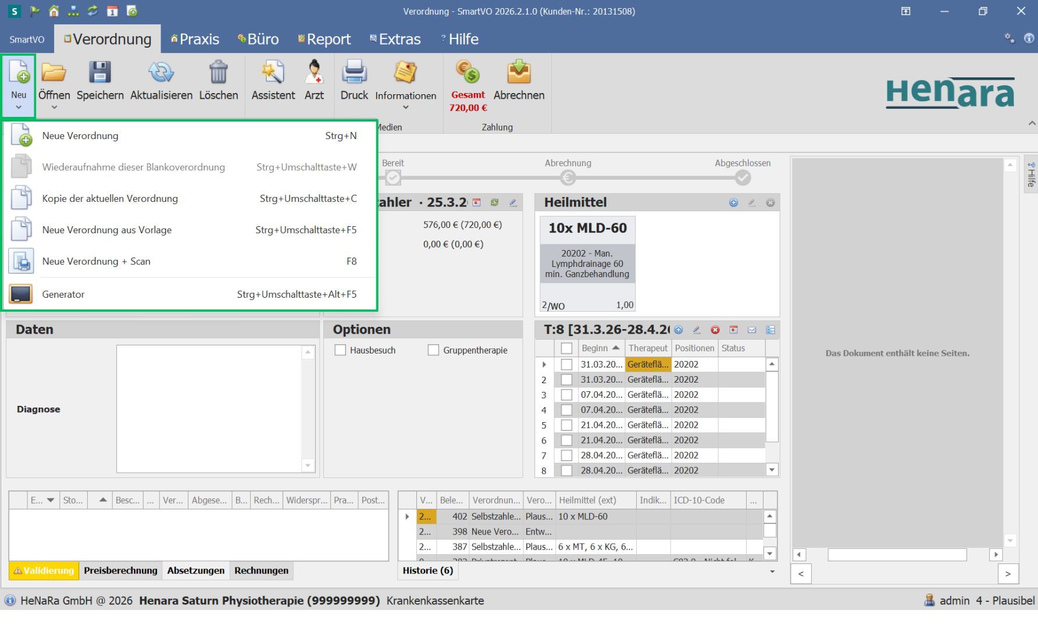Click the Aktualisieren refresh icon
The width and height of the screenshot is (1038, 628).
[161, 73]
